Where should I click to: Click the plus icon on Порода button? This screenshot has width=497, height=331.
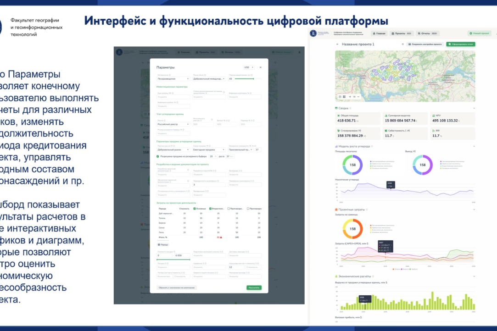coord(159,245)
